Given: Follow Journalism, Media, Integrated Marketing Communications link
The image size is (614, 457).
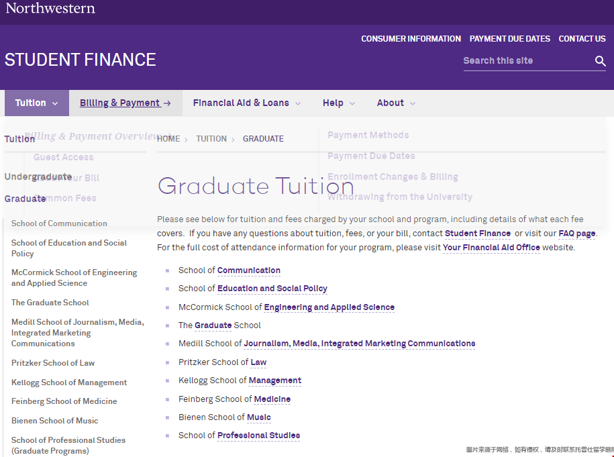Looking at the screenshot, I should (360, 344).
